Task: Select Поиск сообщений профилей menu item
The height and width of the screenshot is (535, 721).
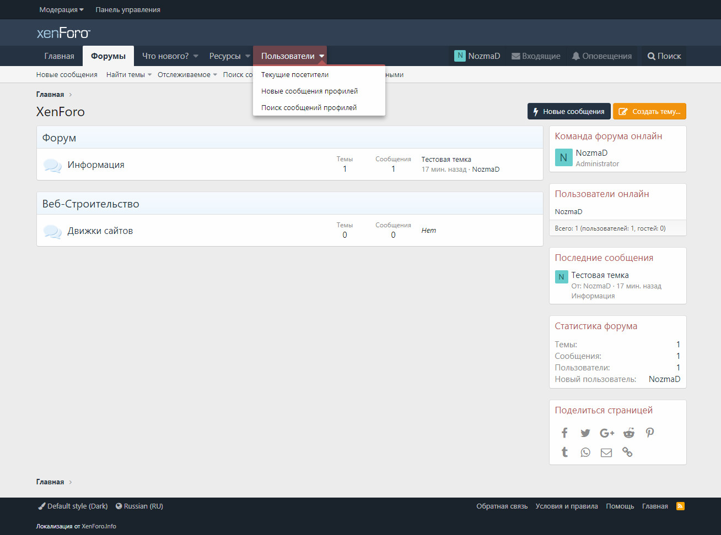Action: tap(319, 108)
